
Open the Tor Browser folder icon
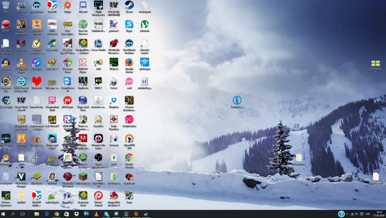coord(114,178)
